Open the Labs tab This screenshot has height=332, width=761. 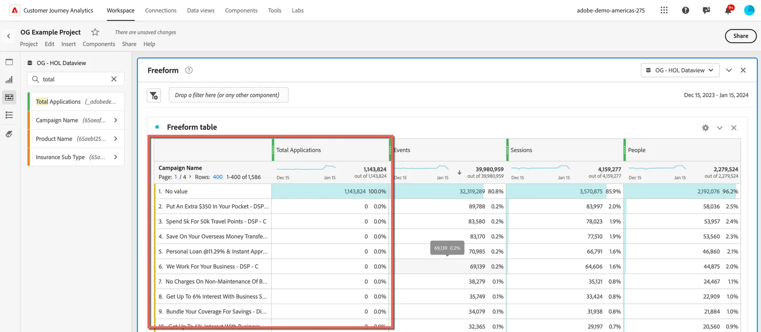click(x=298, y=10)
